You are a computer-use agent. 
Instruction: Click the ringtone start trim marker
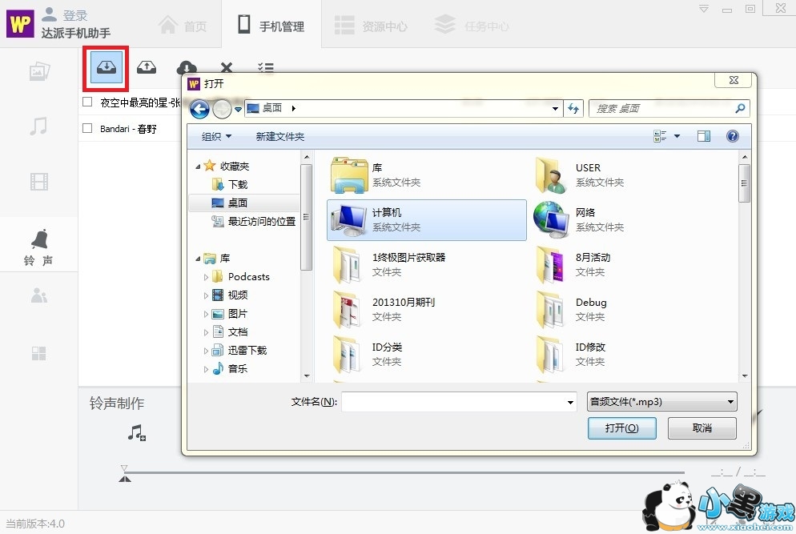pos(124,468)
